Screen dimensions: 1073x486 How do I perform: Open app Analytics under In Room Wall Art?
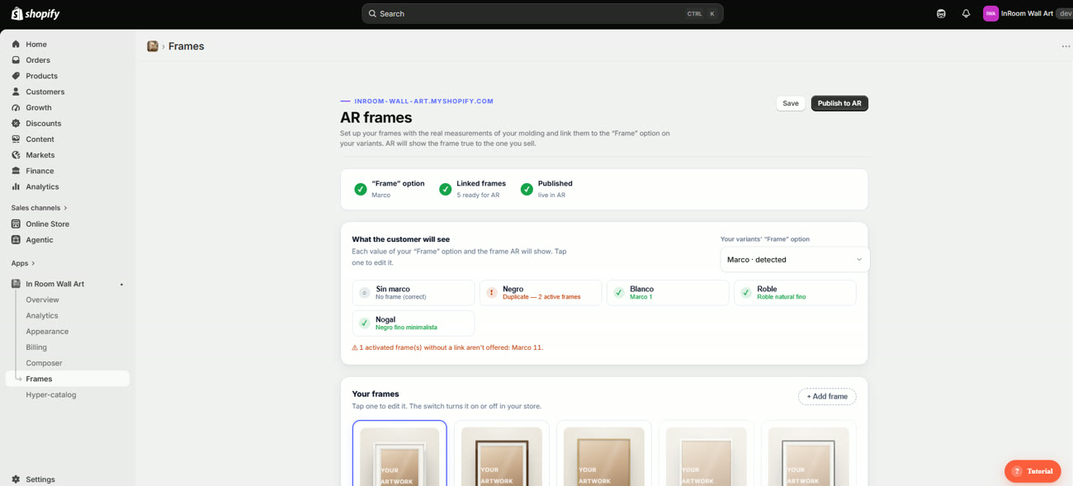(x=42, y=315)
